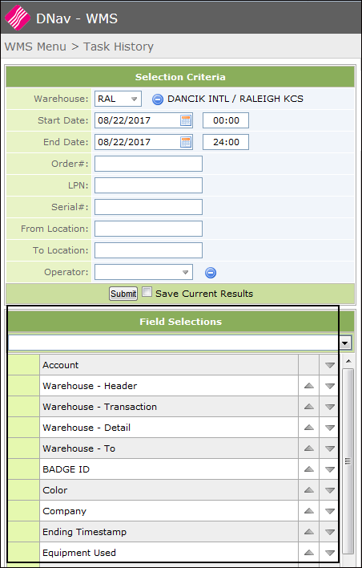This screenshot has width=362, height=568.
Task: Move the Color field up
Action: (308, 490)
